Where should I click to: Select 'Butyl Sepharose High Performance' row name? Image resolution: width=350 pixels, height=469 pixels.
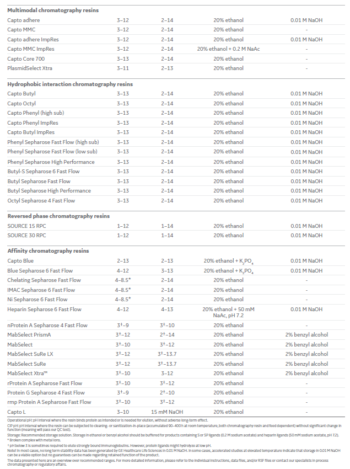point(49,190)
